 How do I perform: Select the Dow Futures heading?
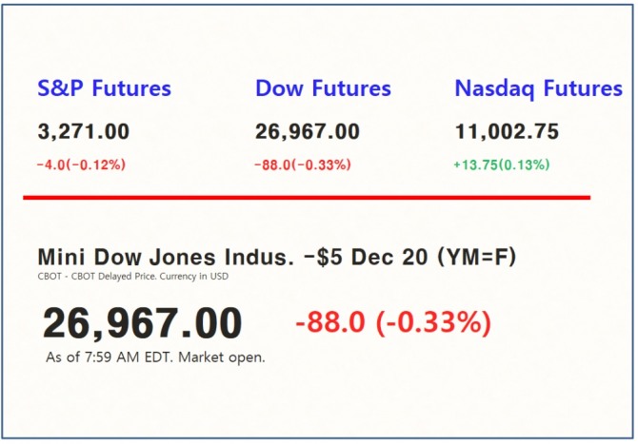click(323, 88)
